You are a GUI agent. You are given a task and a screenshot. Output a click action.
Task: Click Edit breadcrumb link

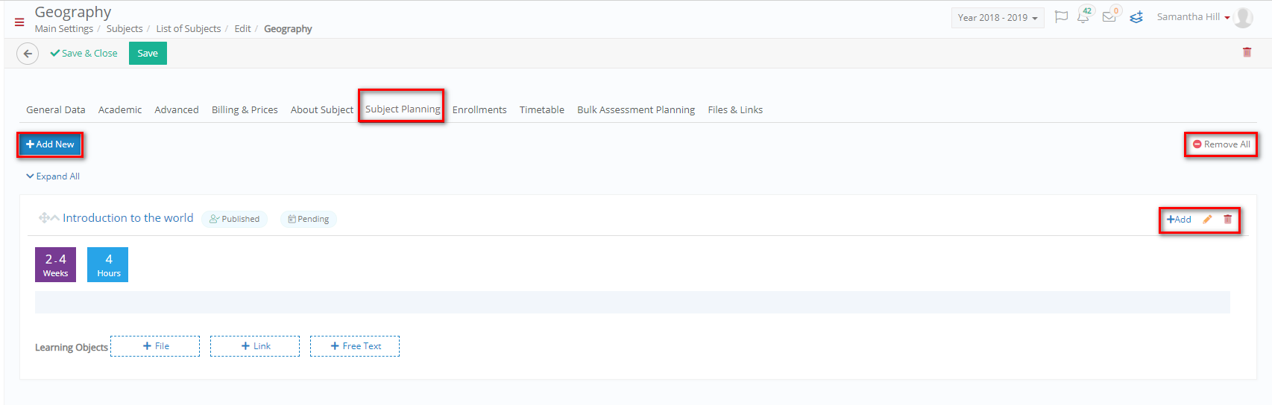point(242,29)
